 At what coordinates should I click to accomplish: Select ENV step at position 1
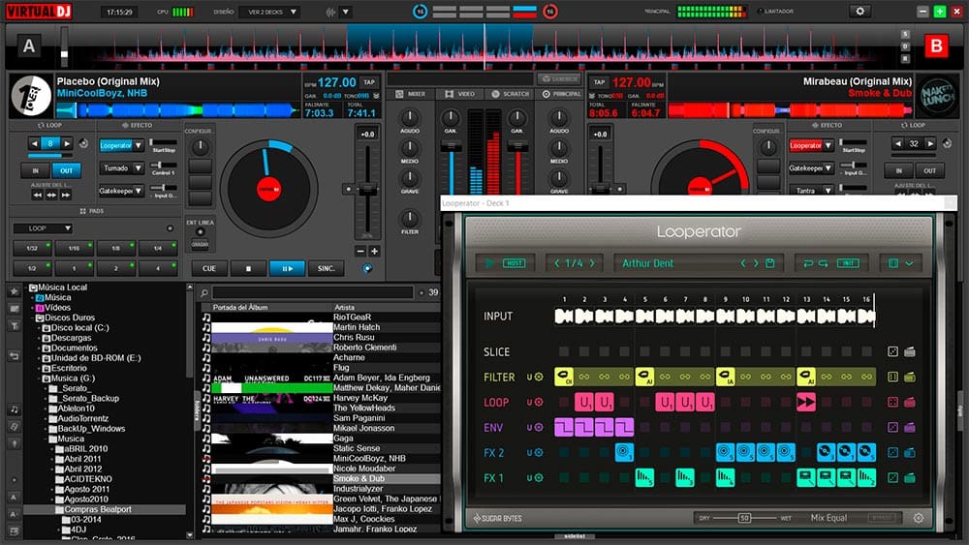click(564, 427)
